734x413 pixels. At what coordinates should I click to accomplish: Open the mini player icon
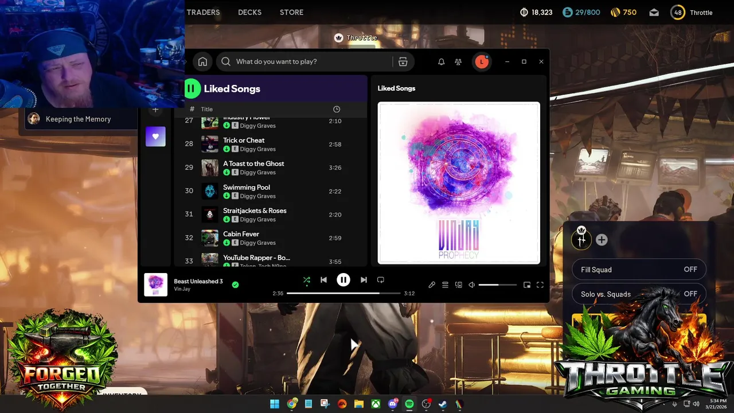tap(527, 285)
